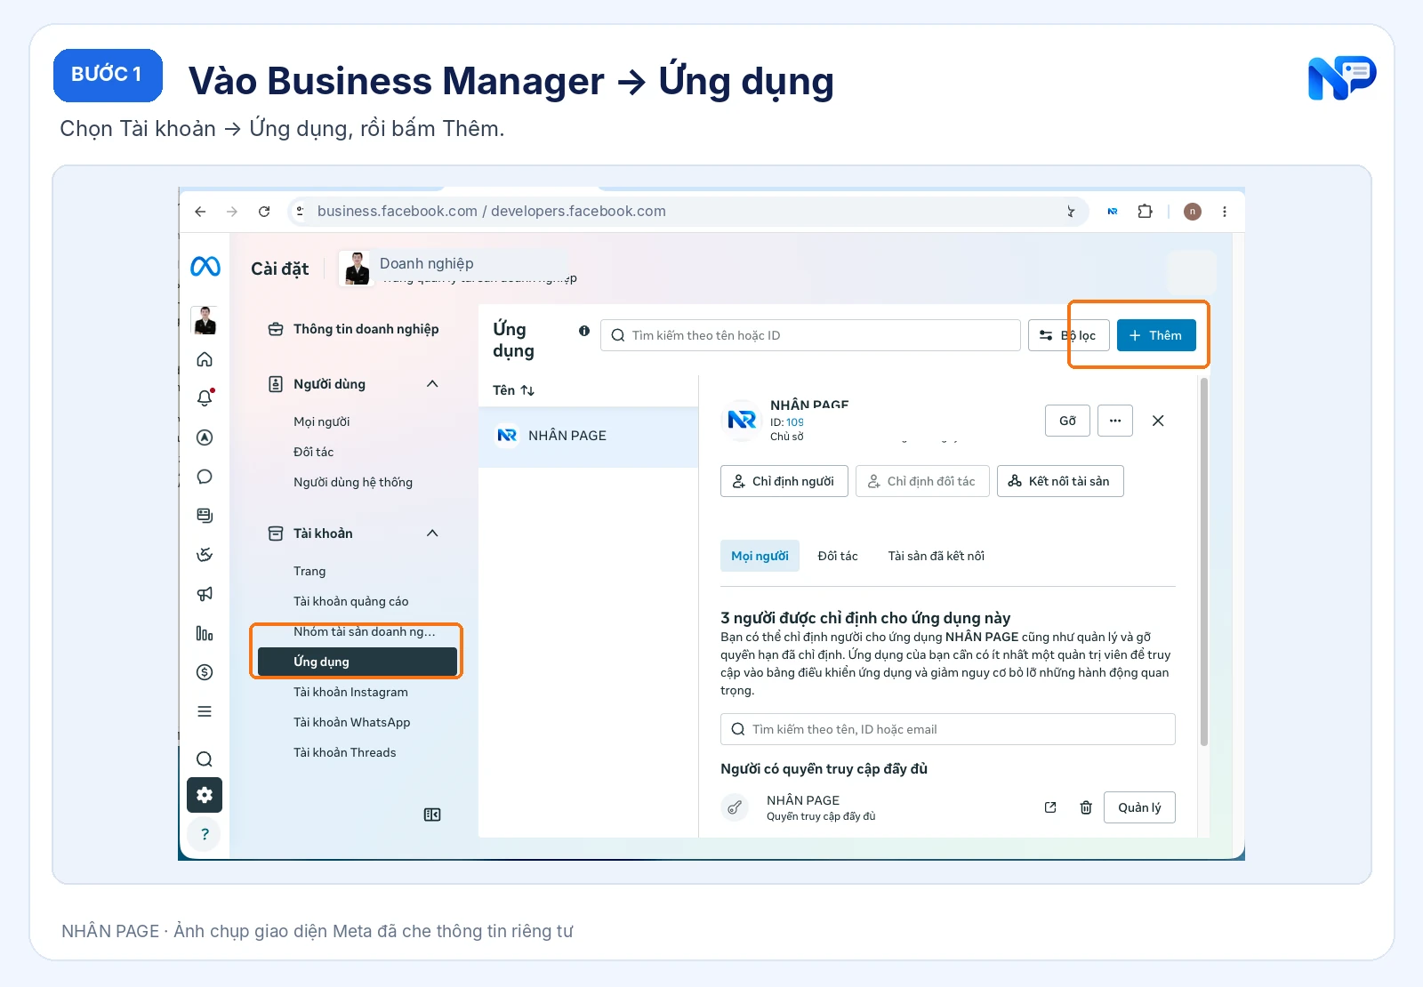Switch to the Đối tác tab
Viewport: 1423px width, 987px height.
click(838, 556)
